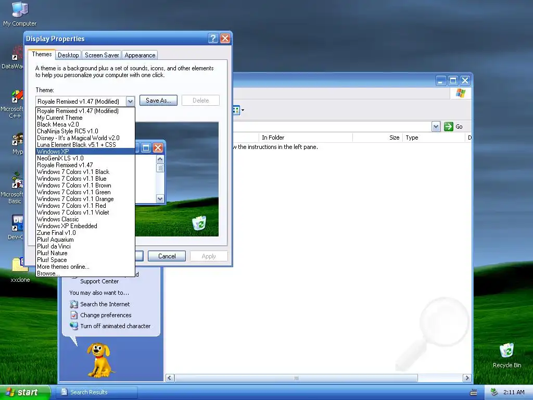Image resolution: width=533 pixels, height=400 pixels.
Task: Click the Turn off animated character icon
Action: tap(74, 326)
